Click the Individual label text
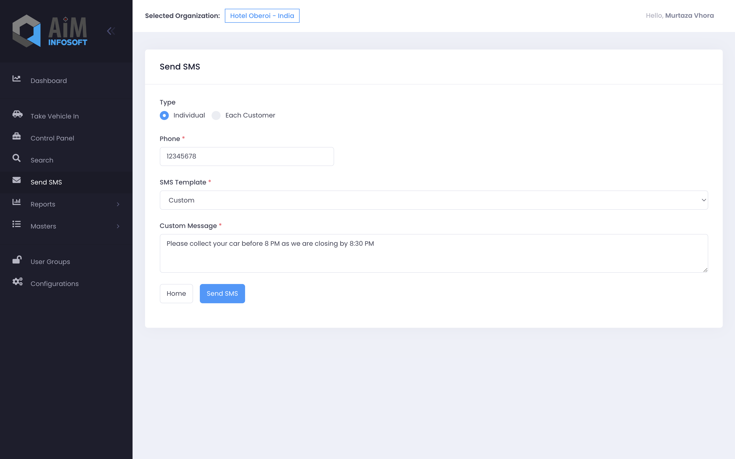 tap(189, 115)
